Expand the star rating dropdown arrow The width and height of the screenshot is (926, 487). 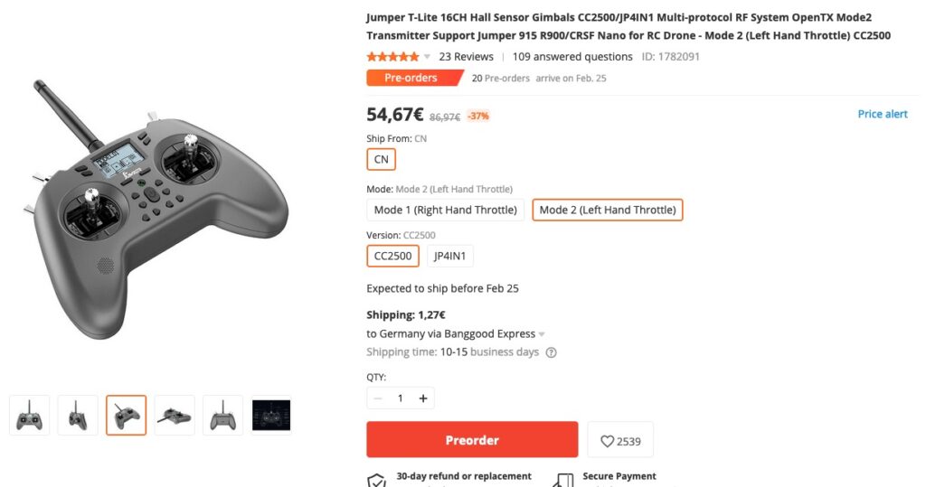pyautogui.click(x=427, y=57)
